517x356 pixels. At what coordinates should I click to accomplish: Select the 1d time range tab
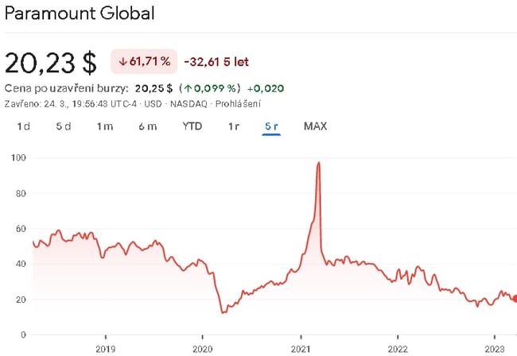(x=24, y=126)
